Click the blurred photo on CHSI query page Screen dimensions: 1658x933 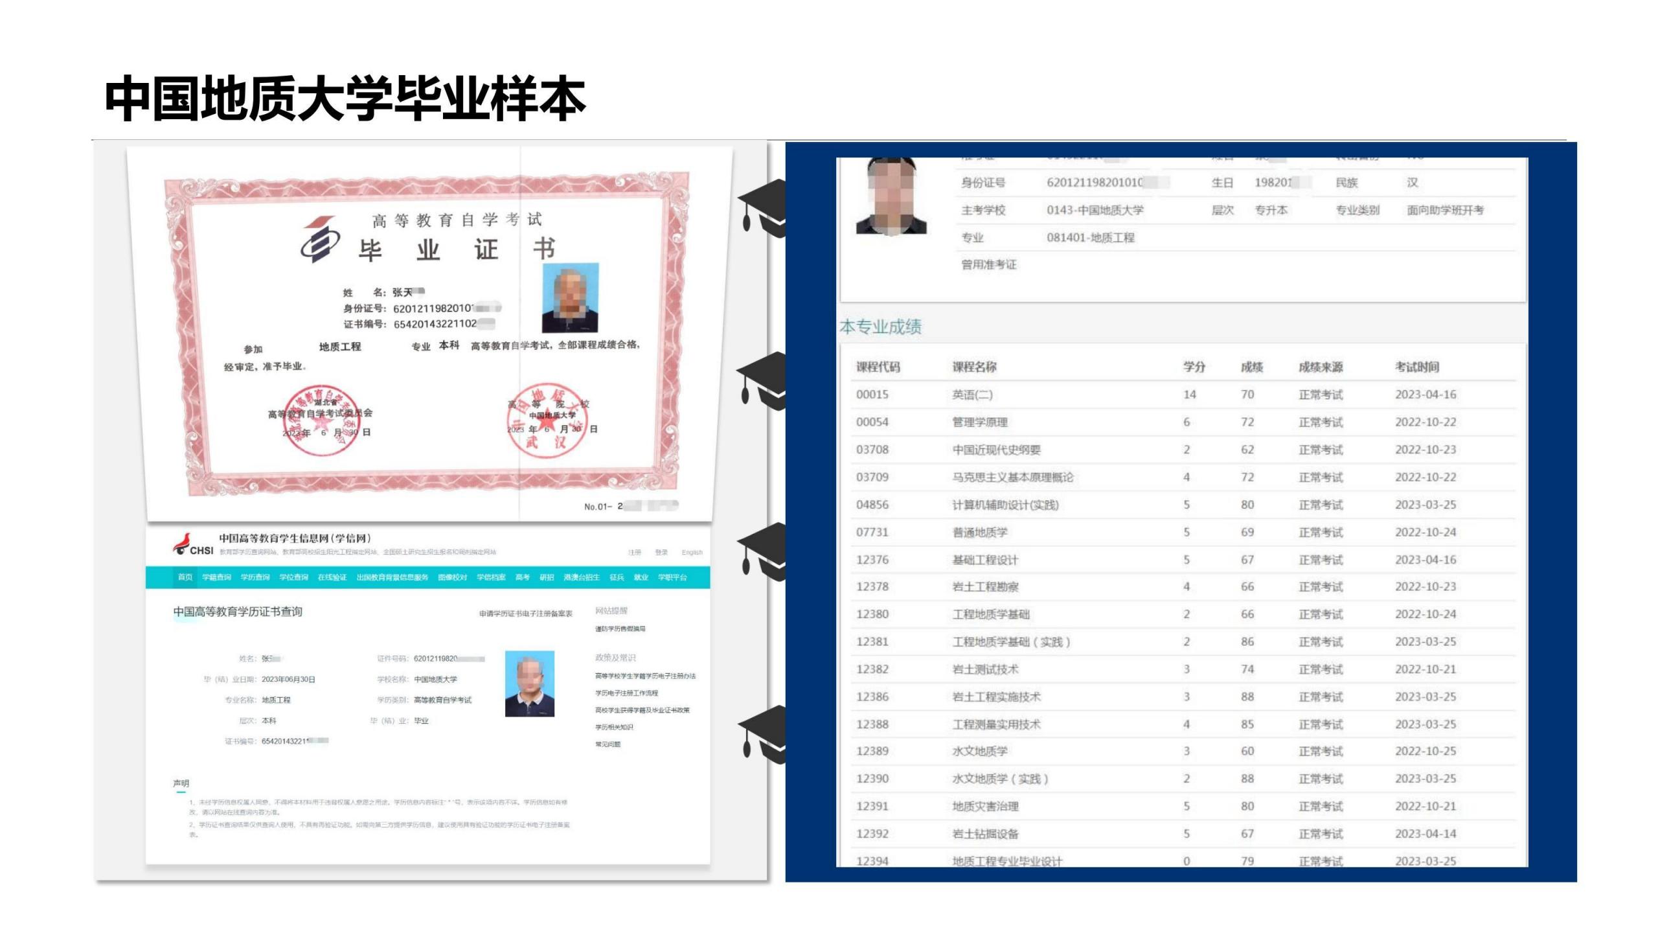coord(530,684)
